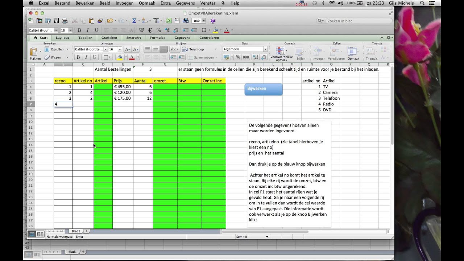
Task: Click the ribbon 000 thousands separator button
Action: (x=246, y=57)
